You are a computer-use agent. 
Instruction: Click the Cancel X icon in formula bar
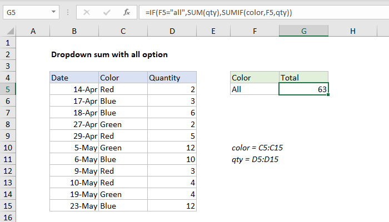(87, 11)
